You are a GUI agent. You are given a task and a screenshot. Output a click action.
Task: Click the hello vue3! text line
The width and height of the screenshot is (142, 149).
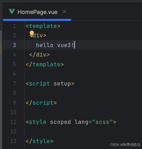pos(55,45)
